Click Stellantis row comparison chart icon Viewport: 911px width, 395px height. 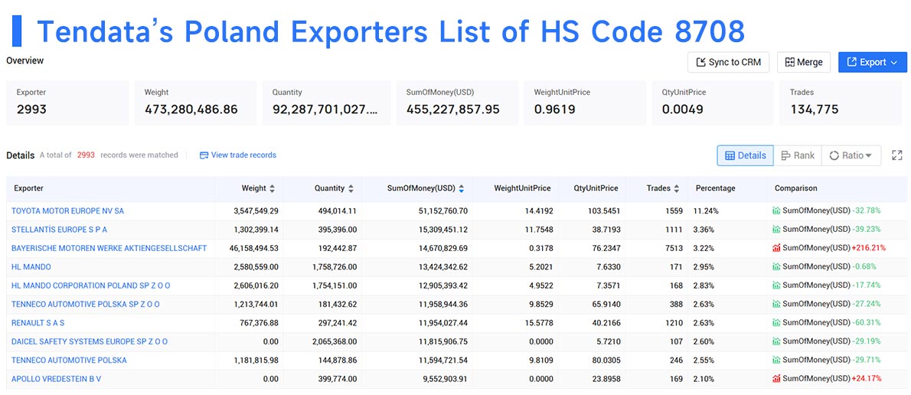pyautogui.click(x=776, y=230)
